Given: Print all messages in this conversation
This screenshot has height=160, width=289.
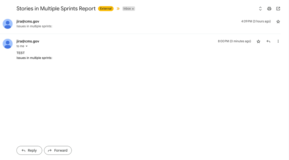Looking at the screenshot, I should 269,9.
